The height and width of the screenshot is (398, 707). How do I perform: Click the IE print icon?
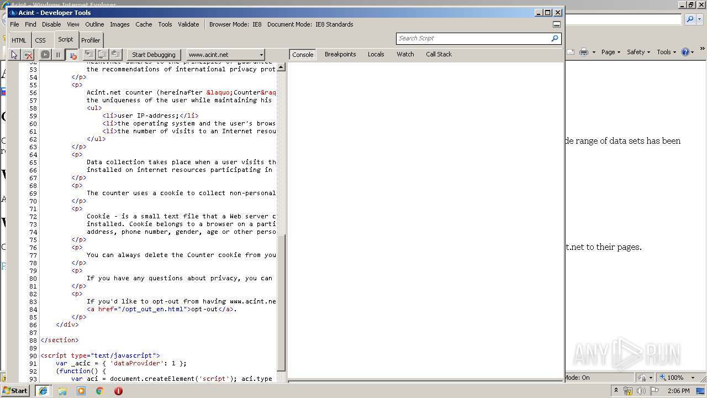tap(584, 52)
